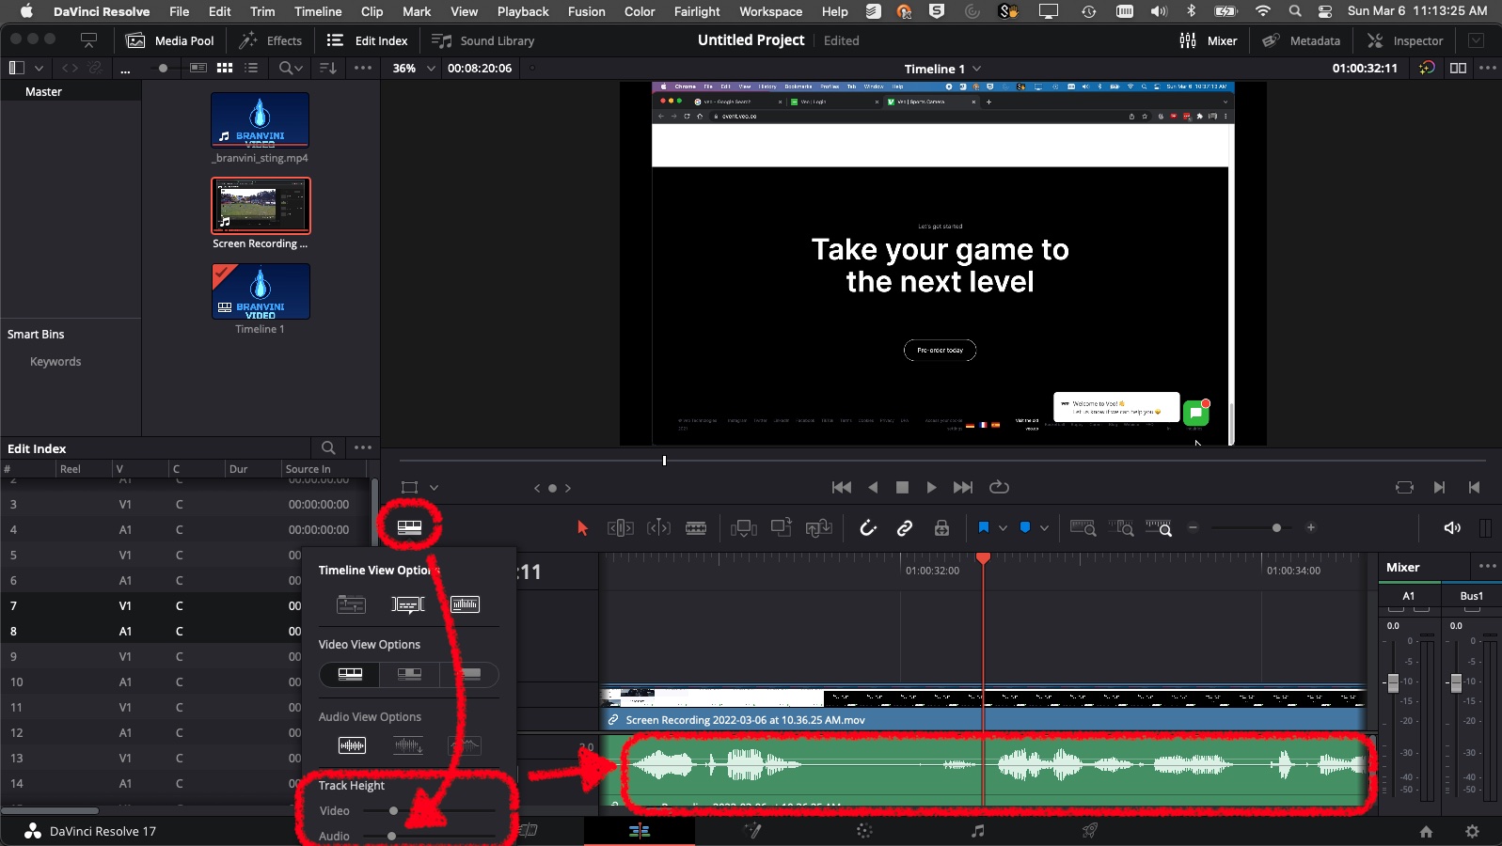
Task: Play the timeline forward
Action: pyautogui.click(x=931, y=487)
